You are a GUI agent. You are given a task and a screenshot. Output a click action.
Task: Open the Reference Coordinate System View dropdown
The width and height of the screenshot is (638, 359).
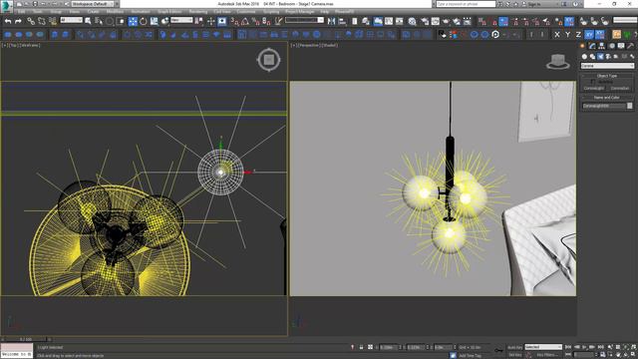(x=181, y=20)
